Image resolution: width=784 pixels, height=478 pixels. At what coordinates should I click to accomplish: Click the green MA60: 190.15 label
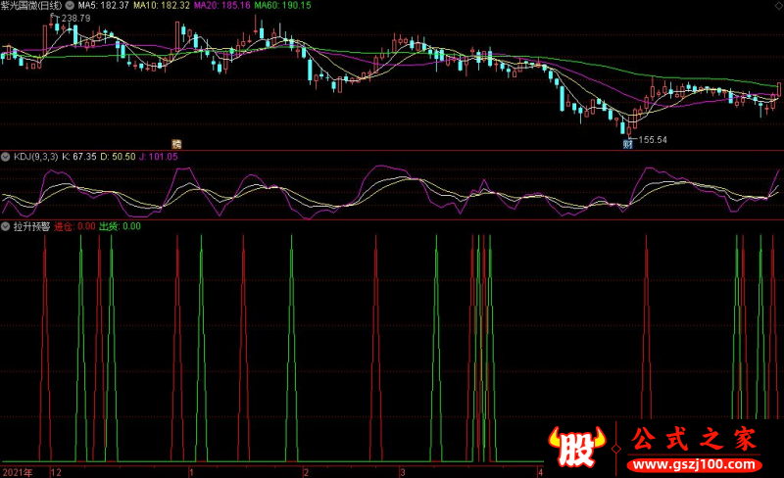point(282,6)
